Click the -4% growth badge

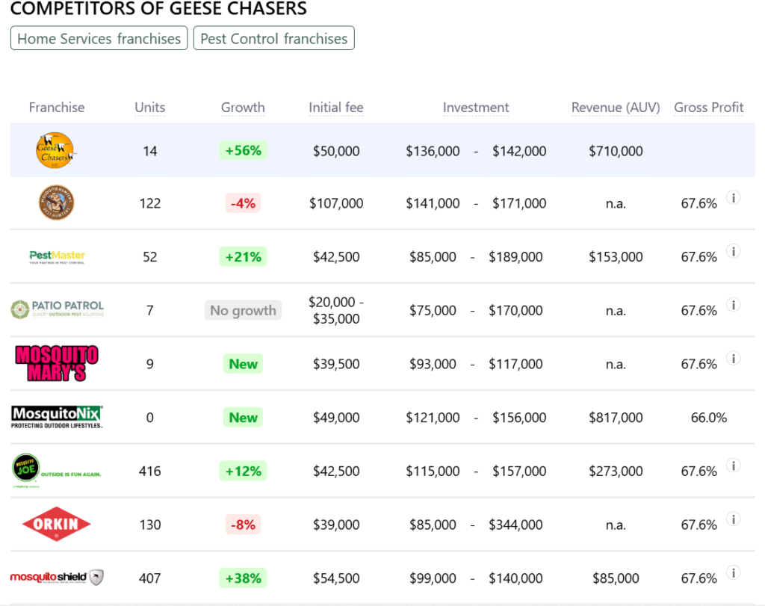click(x=243, y=203)
